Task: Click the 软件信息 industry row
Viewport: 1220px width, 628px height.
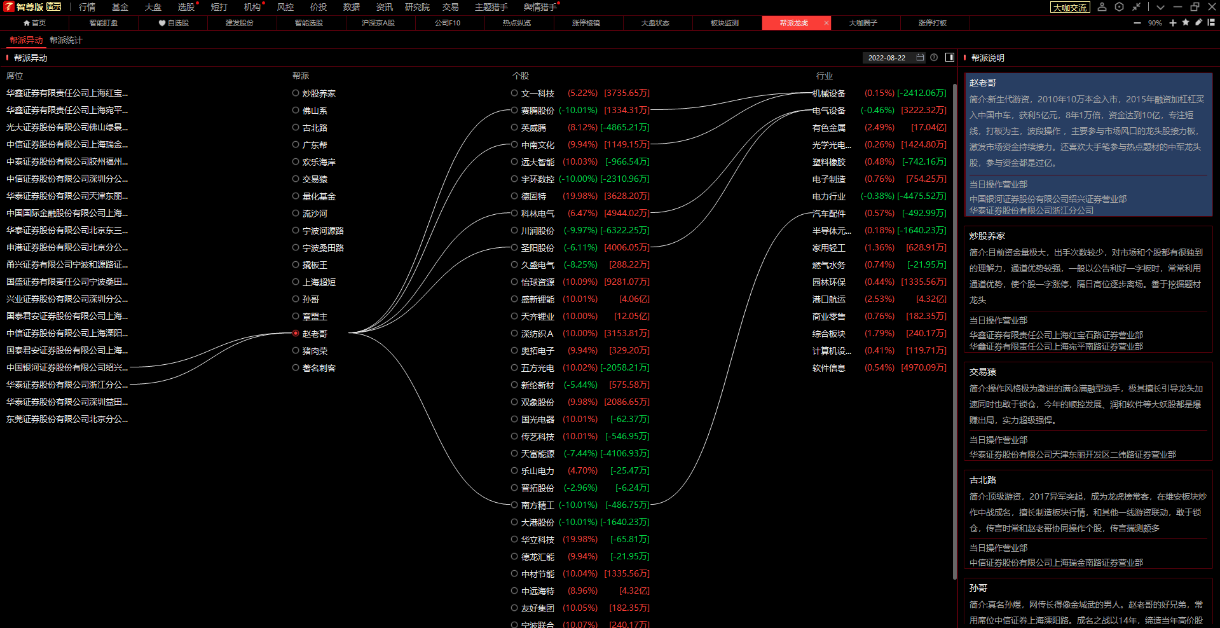Action: coord(879,367)
